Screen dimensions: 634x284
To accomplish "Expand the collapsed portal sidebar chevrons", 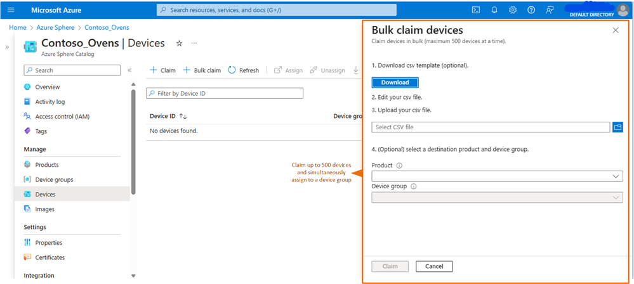I will coord(7,48).
